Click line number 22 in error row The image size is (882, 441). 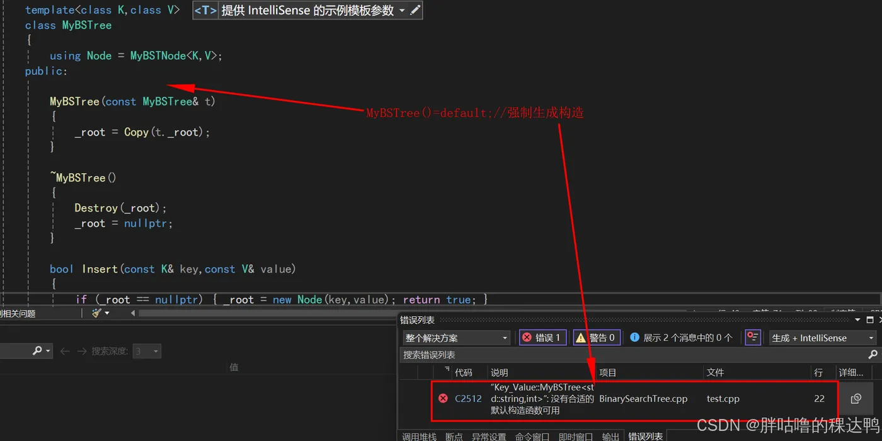coord(819,399)
